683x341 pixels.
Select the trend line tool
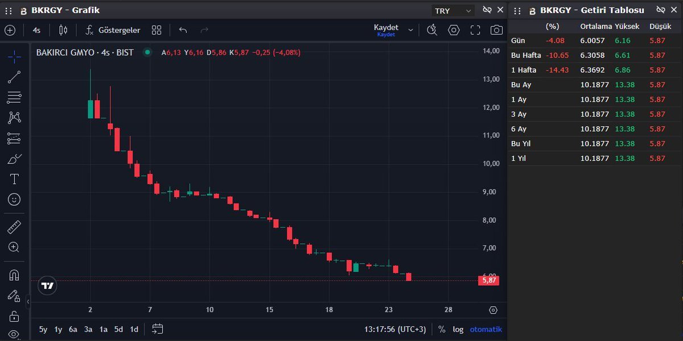coord(14,77)
